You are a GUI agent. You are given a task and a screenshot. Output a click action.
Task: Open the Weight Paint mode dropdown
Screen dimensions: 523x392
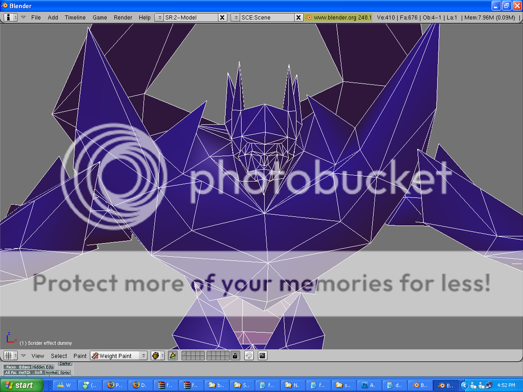pyautogui.click(x=119, y=356)
